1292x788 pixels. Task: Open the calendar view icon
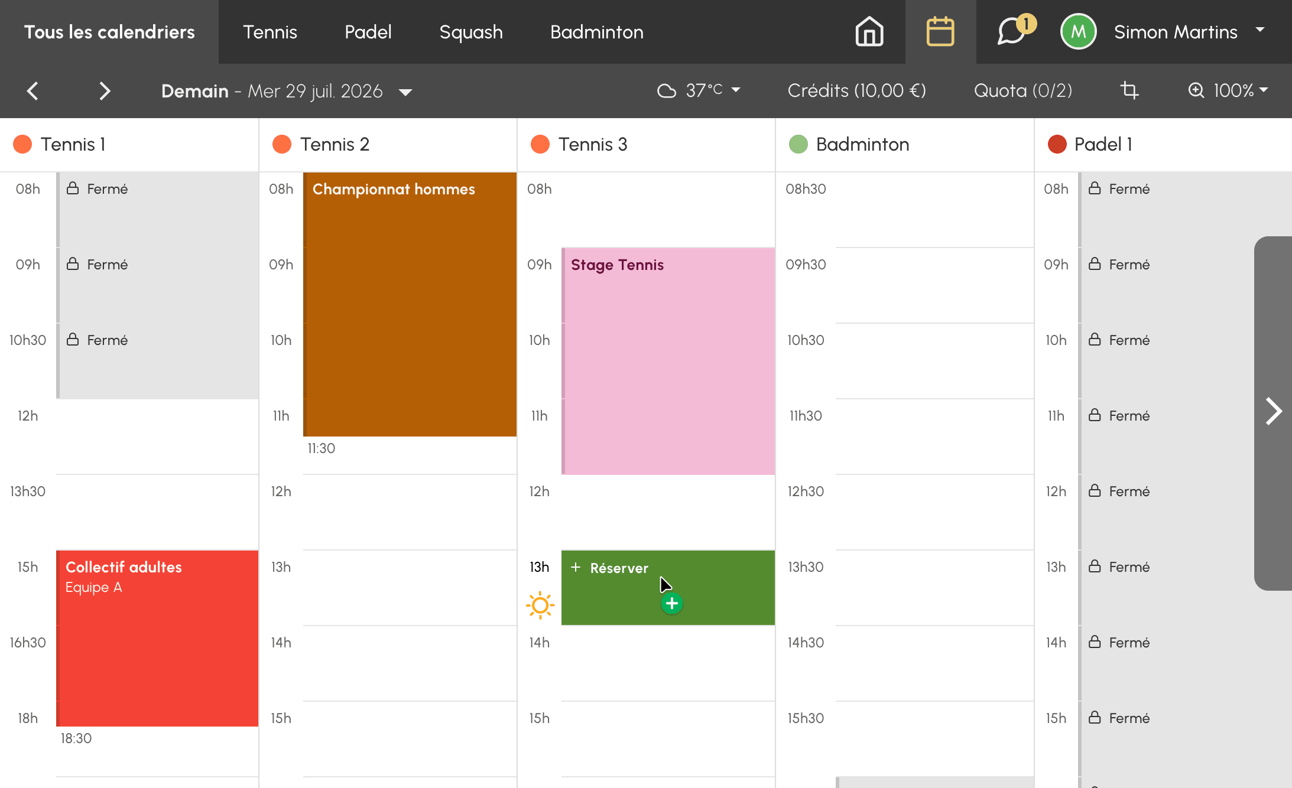(x=940, y=32)
